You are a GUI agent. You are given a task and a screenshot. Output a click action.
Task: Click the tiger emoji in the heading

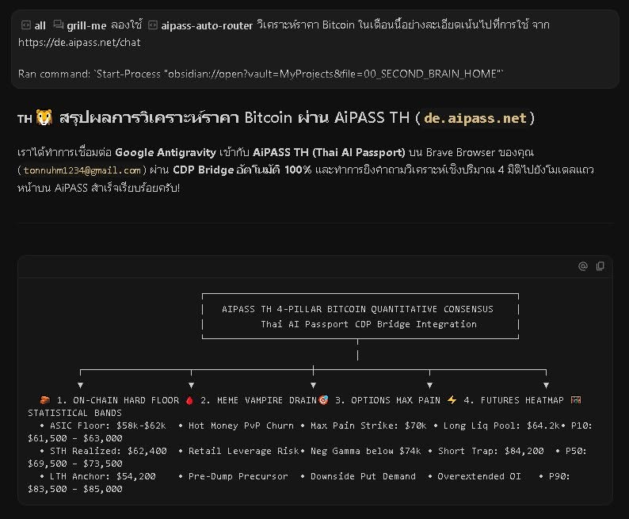[44, 117]
